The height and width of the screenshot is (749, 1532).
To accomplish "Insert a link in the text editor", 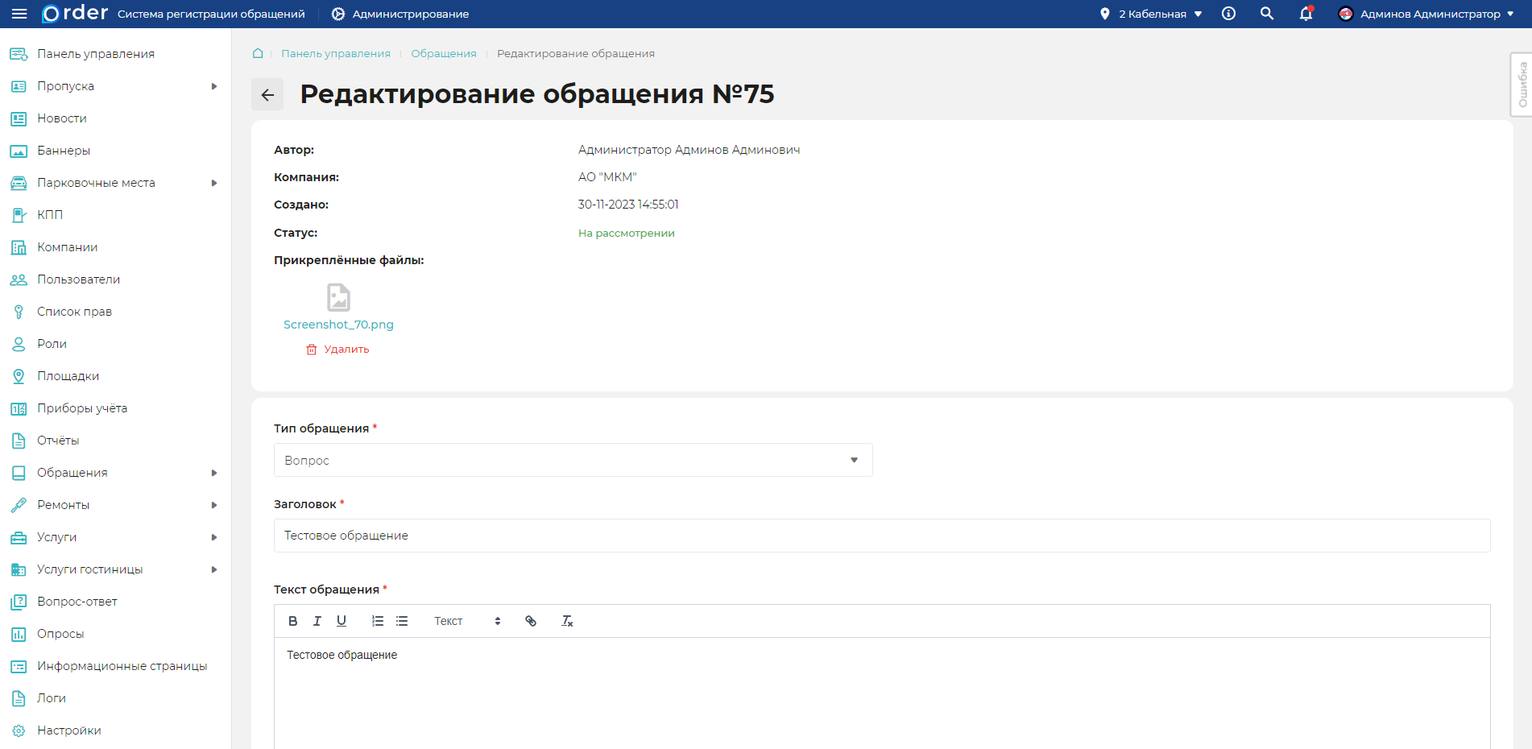I will [x=531, y=621].
